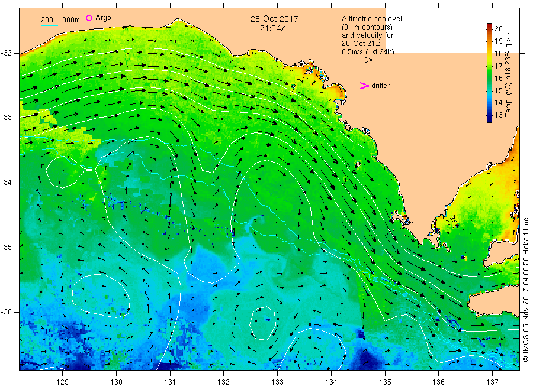Click the 'Altimetric sealevel' legend text
533x390 pixels.
pos(372,19)
